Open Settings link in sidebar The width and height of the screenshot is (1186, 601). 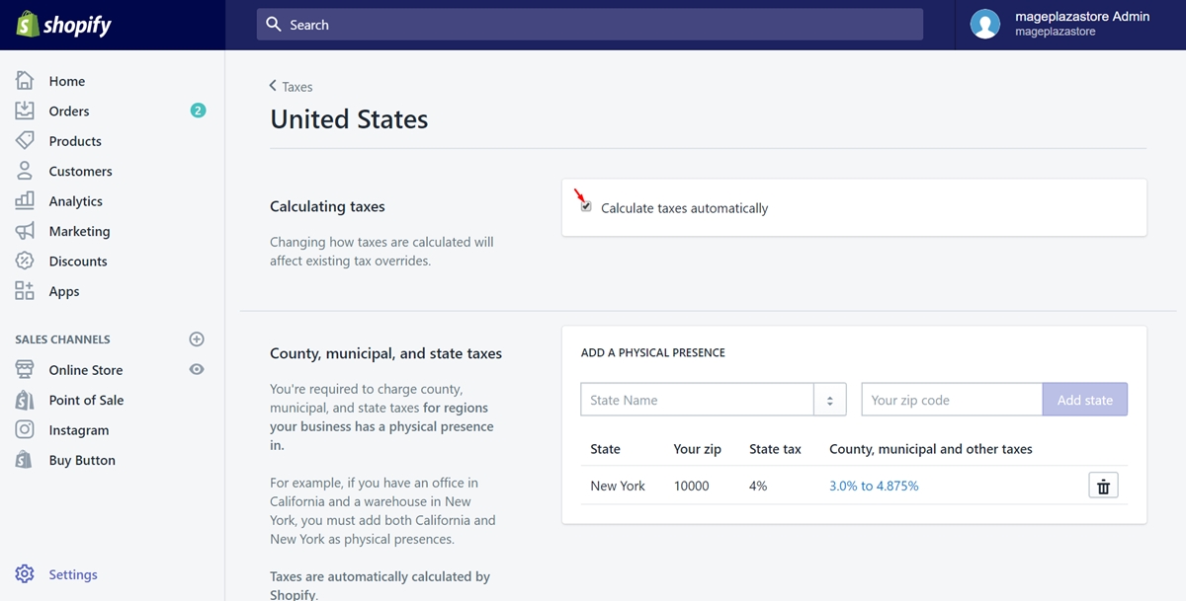[73, 574]
